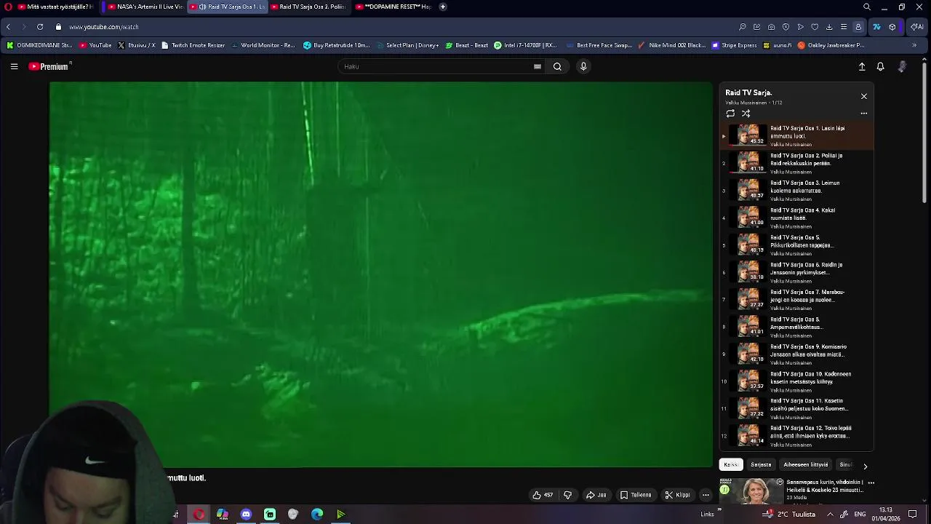
Task: Open the YouTube account avatar menu
Action: coord(902,66)
